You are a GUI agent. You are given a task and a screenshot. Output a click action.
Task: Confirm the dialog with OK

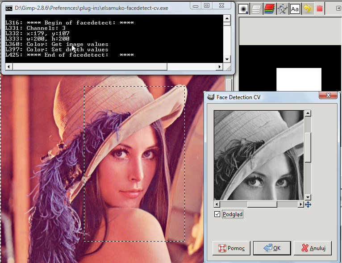[272, 248]
